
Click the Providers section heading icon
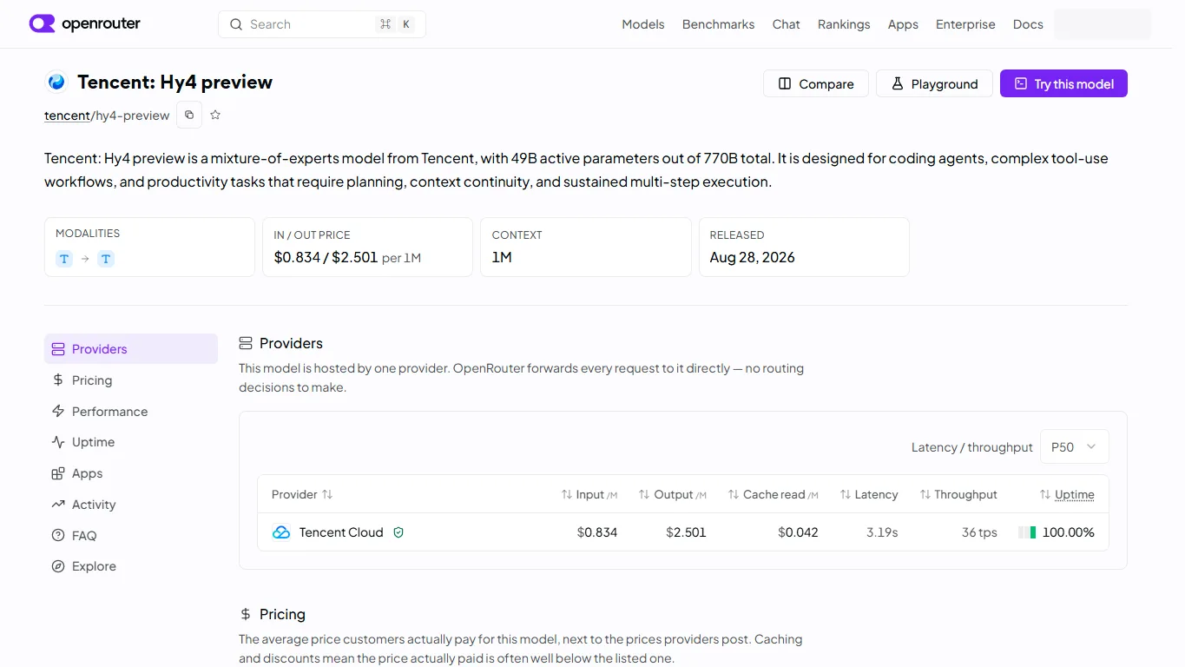pyautogui.click(x=246, y=343)
